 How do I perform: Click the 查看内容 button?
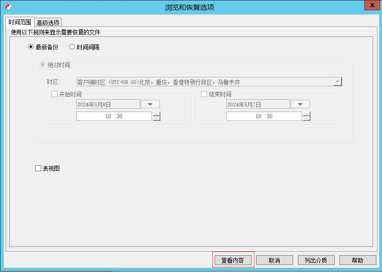(233, 259)
